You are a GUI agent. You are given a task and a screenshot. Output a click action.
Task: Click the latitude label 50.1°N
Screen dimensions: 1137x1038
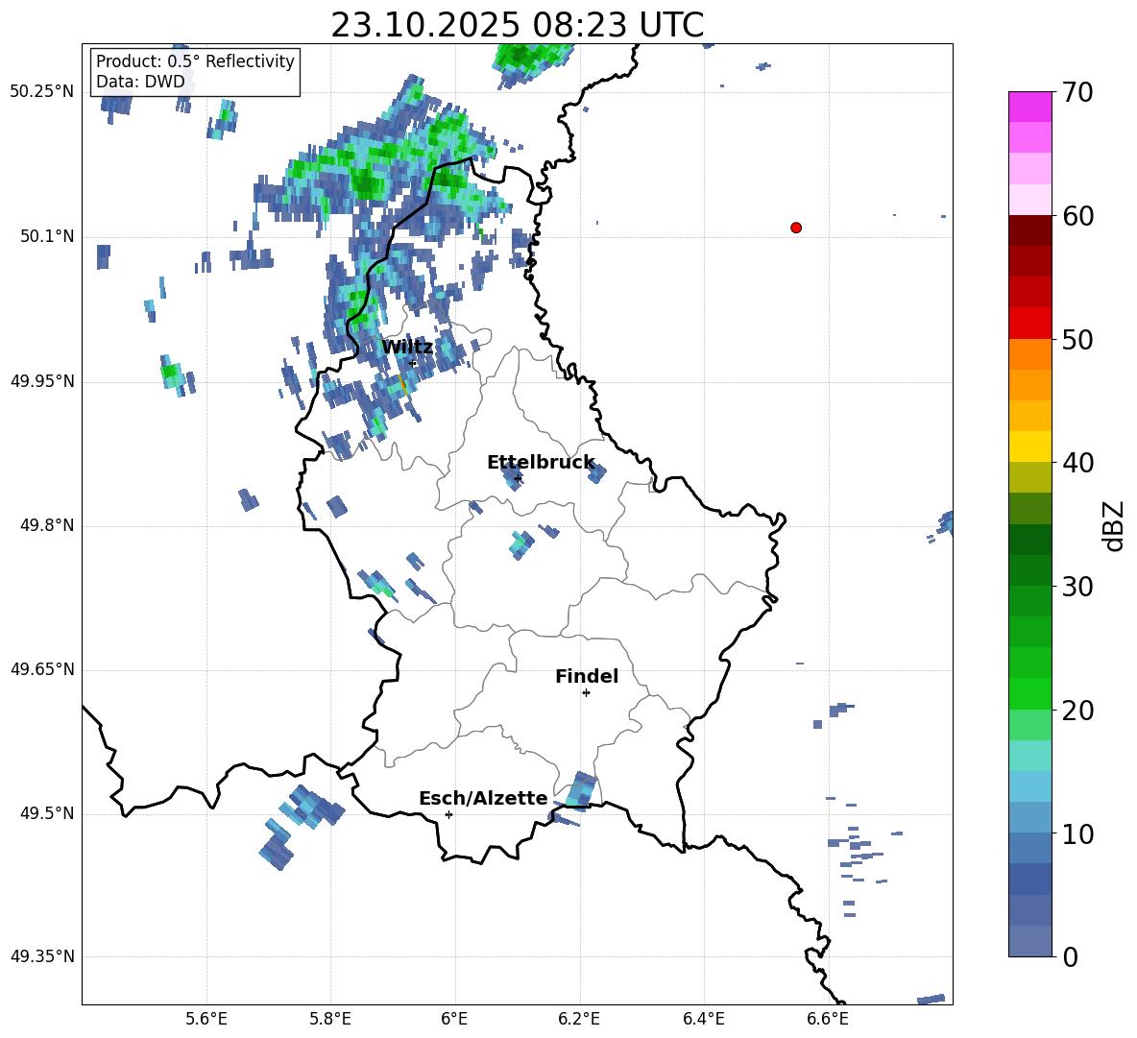(47, 236)
